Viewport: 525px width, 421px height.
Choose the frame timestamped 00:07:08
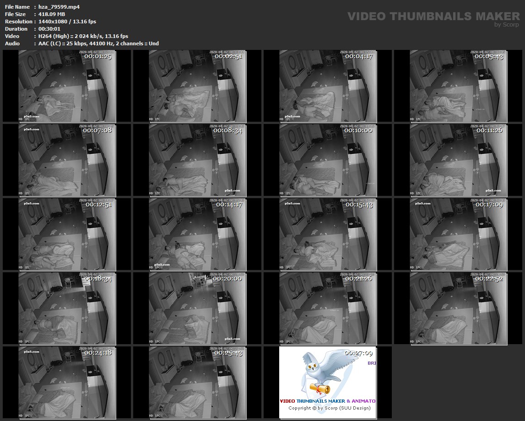click(x=67, y=160)
